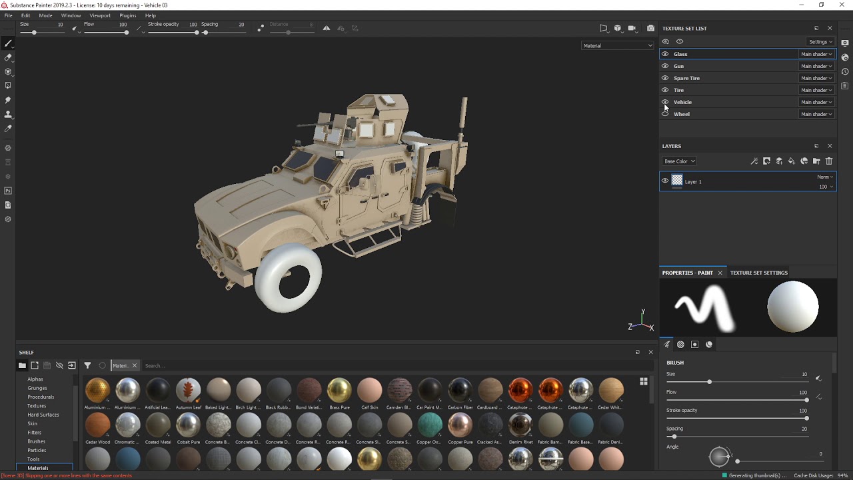Open the Main shader dropdown for Vehicle
This screenshot has width=853, height=480.
(x=816, y=102)
